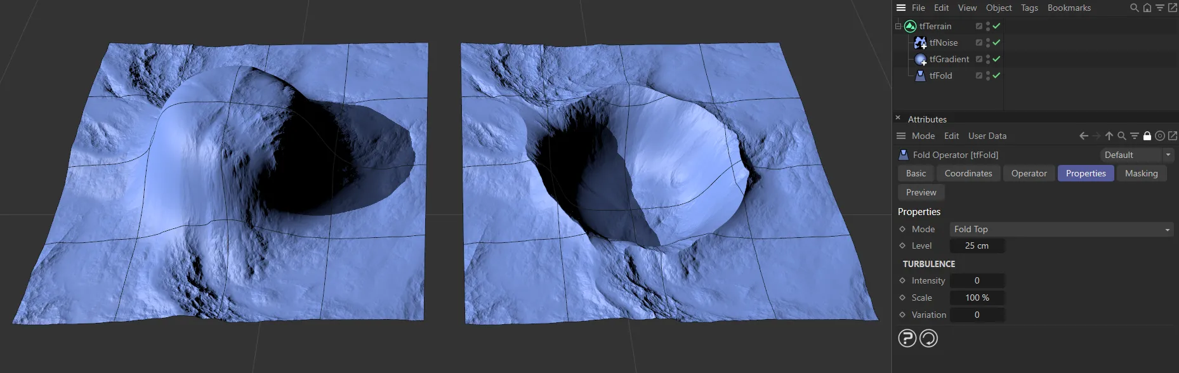Open the Bookmarks menu
The width and height of the screenshot is (1179, 373).
[x=1069, y=8]
